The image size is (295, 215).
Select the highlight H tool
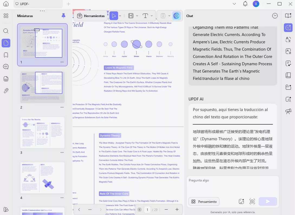131,16
